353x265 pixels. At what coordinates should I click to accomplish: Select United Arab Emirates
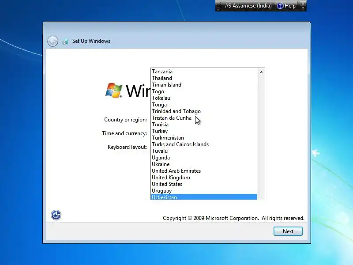(x=204, y=171)
